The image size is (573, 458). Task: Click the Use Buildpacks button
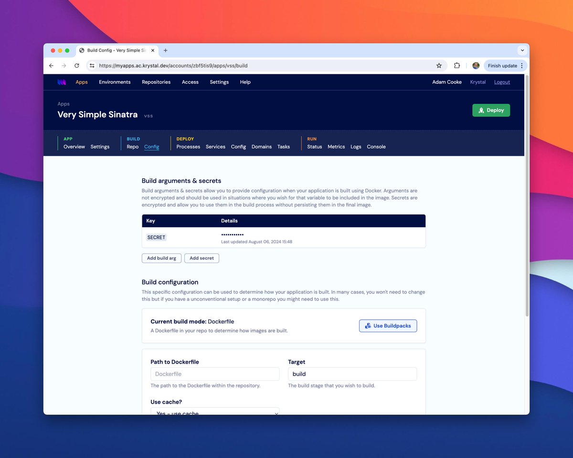point(388,326)
